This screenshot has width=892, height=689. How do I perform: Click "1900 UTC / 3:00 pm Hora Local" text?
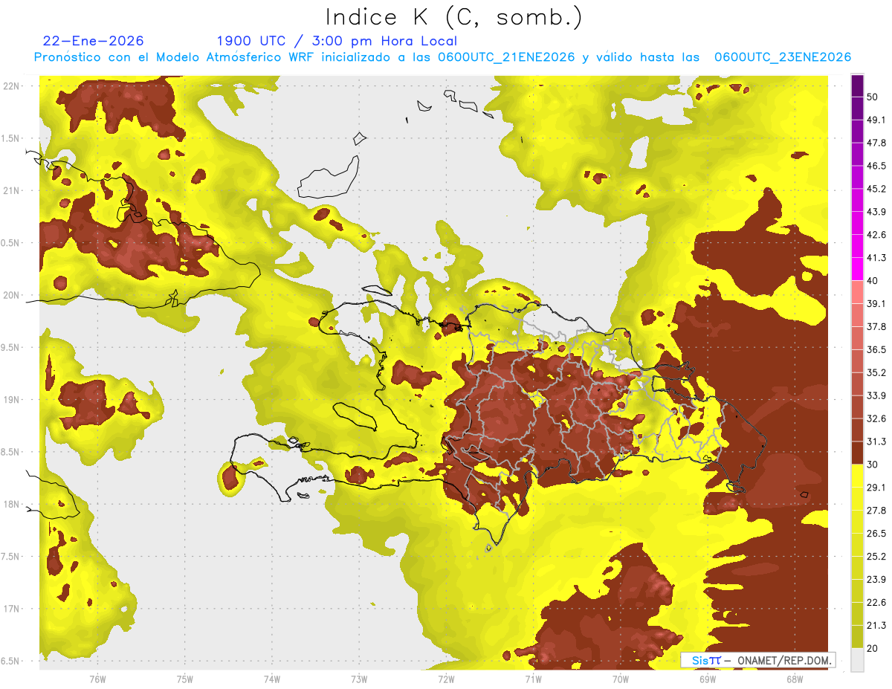[337, 41]
